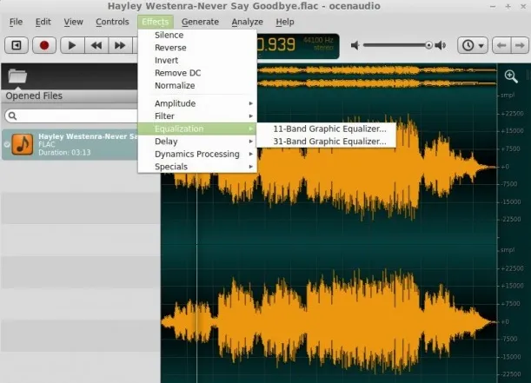Close the Effects menu
531x383 pixels.
click(155, 22)
